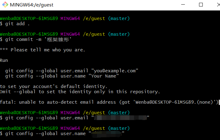Click the blurred user.email value
Screen dimensions: 220x140
pyautogui.click(x=120, y=118)
